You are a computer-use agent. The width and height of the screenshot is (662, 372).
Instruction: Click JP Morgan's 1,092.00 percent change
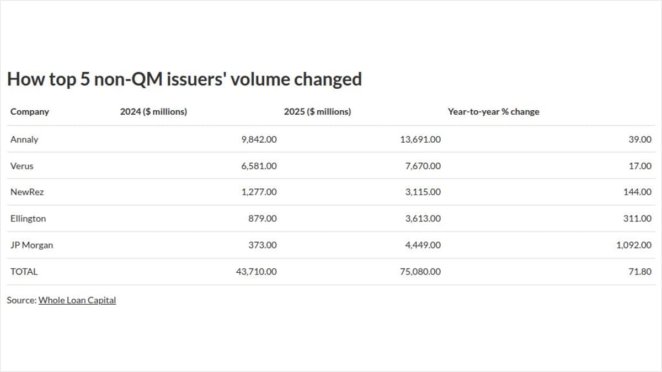pyautogui.click(x=633, y=245)
